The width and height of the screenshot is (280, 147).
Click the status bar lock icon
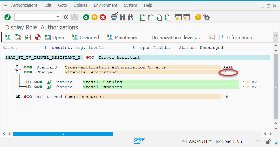click(x=268, y=141)
